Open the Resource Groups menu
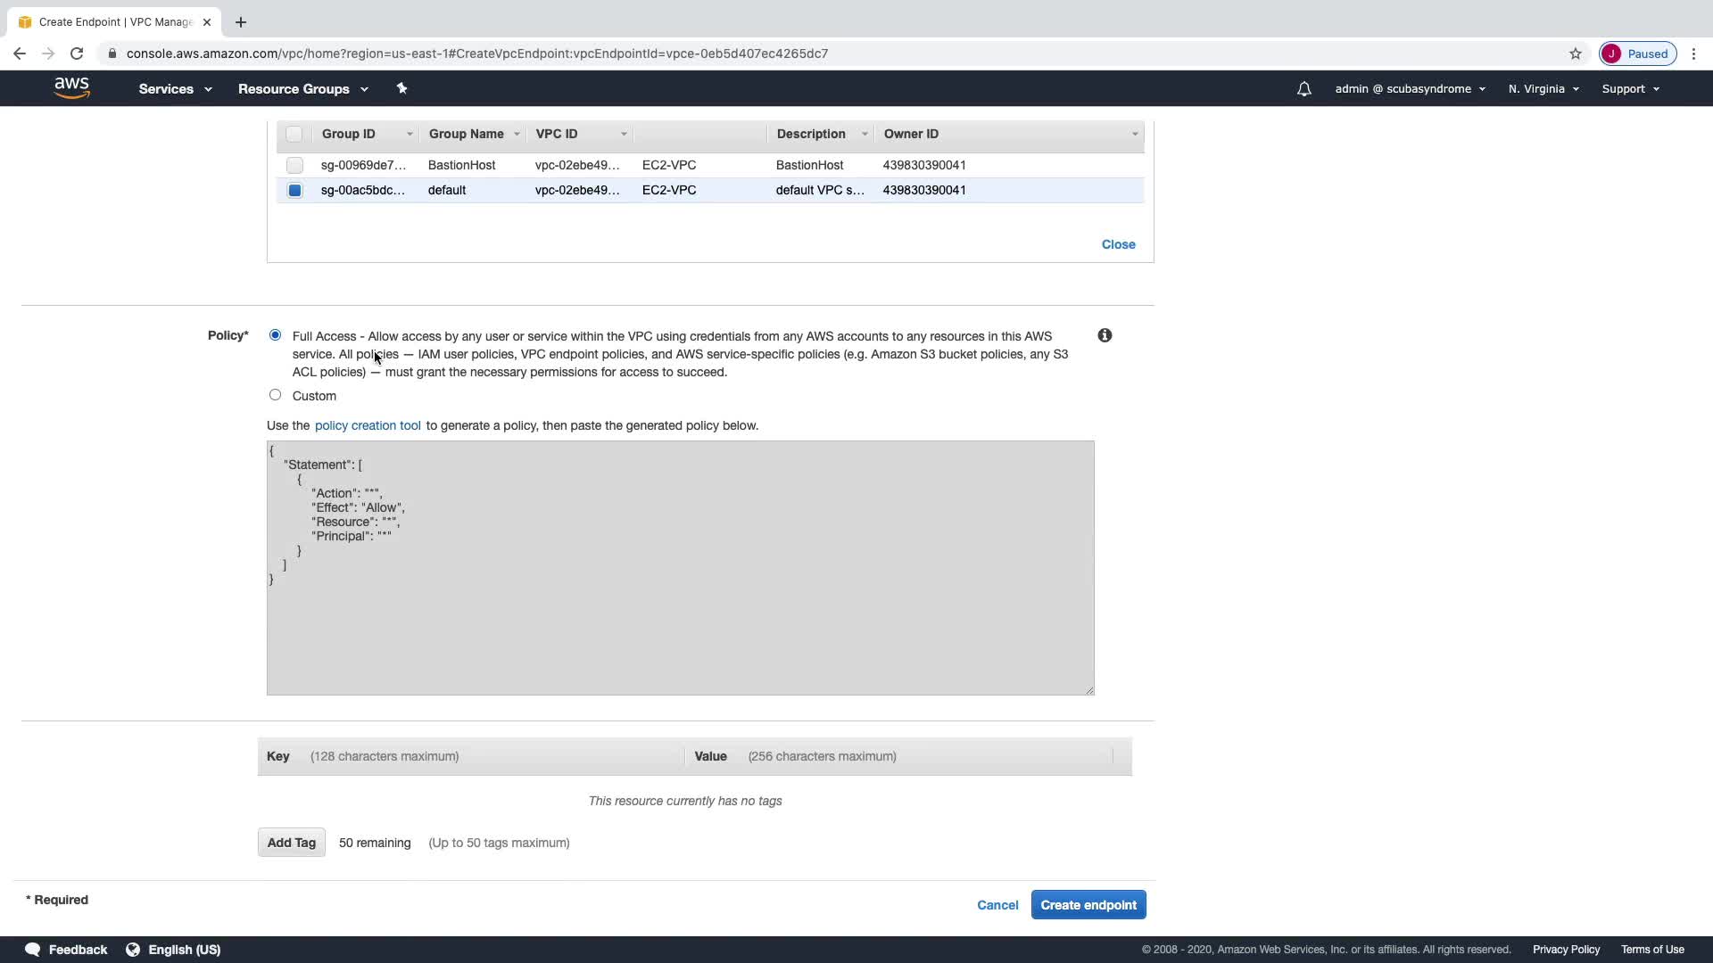The height and width of the screenshot is (963, 1713). (x=302, y=89)
